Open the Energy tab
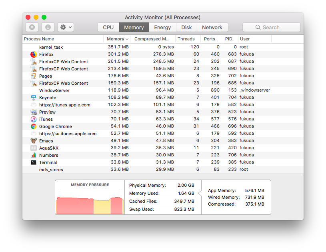 point(162,27)
